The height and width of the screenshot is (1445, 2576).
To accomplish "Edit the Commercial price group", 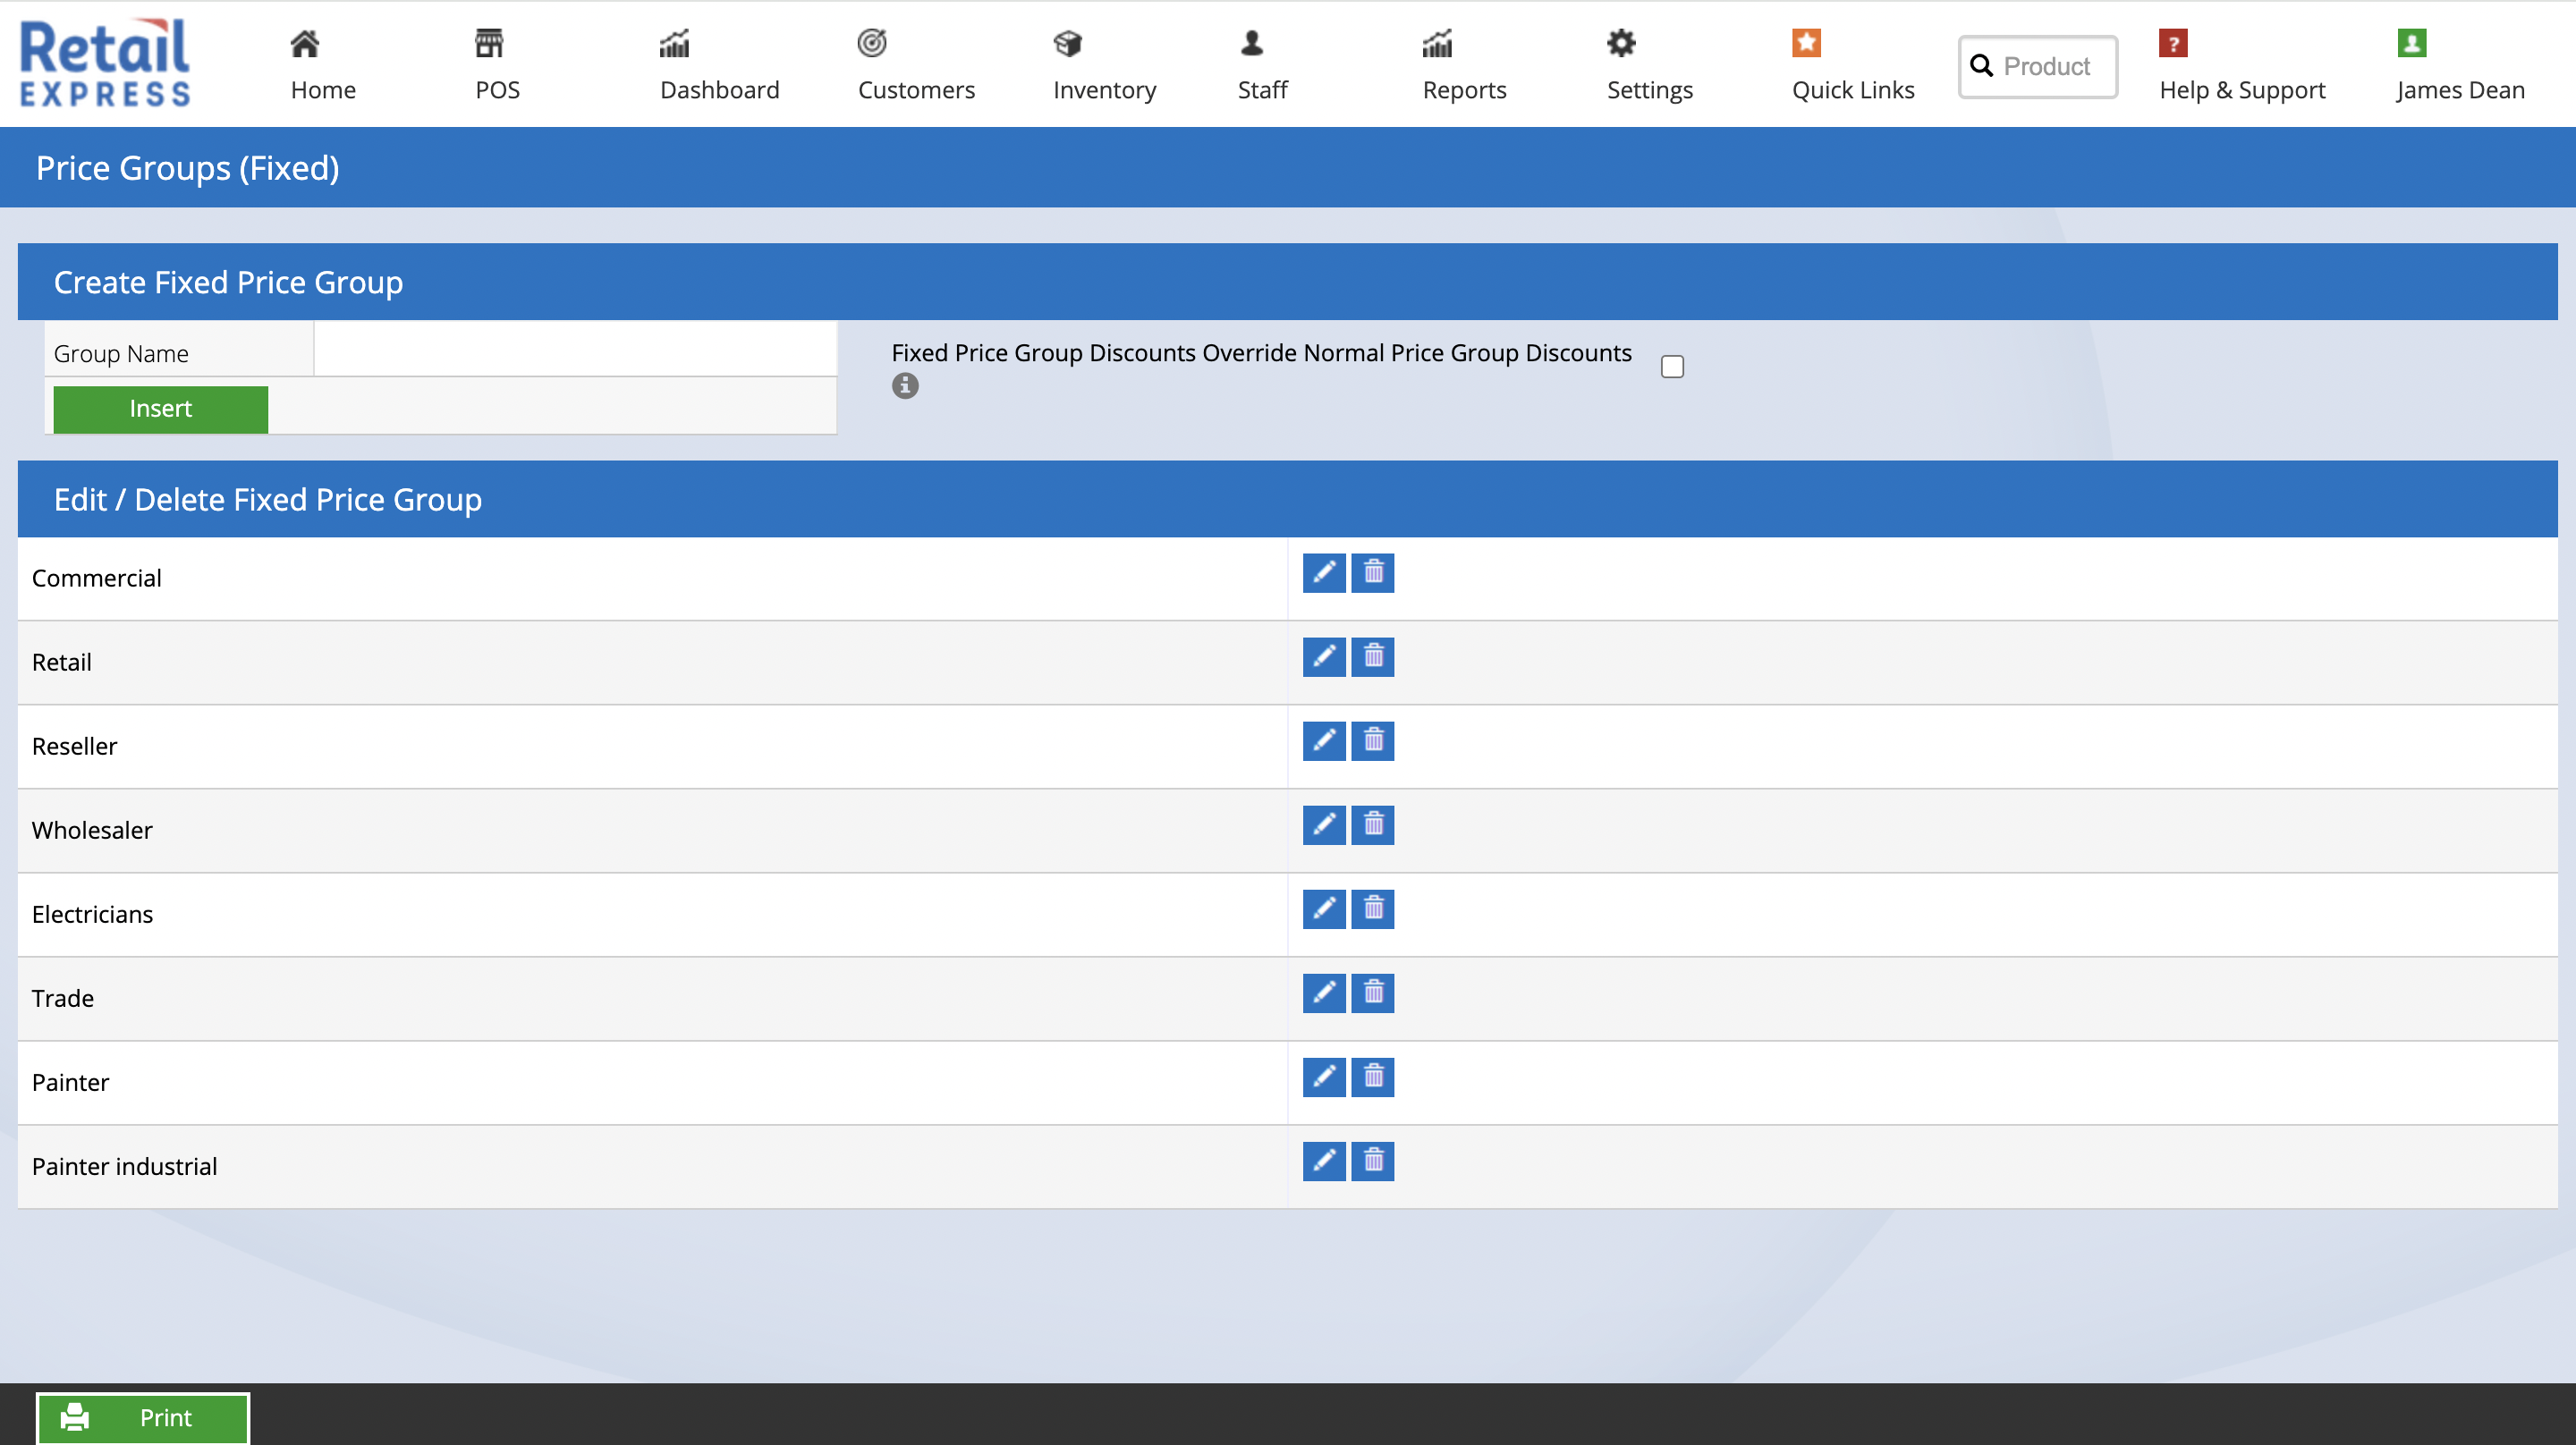I will coord(1324,573).
